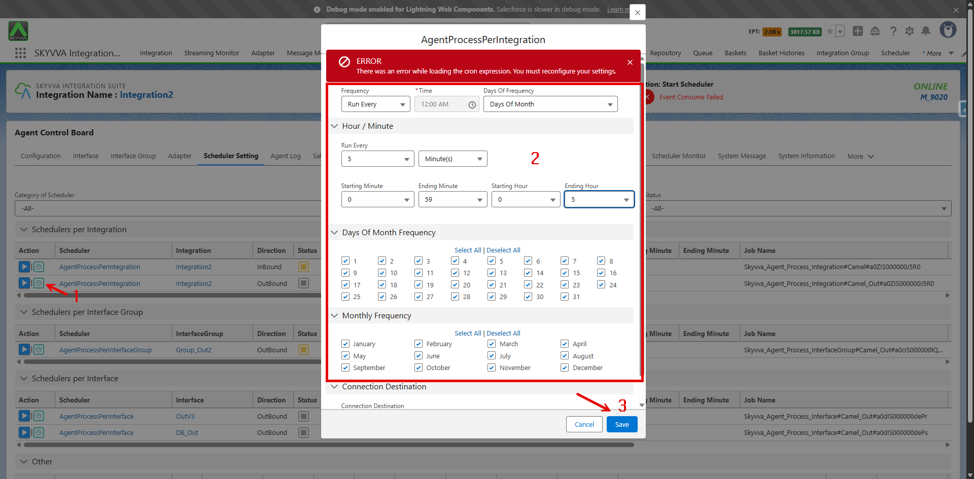
Task: Click the Help question mark icon
Action: pyautogui.click(x=893, y=31)
